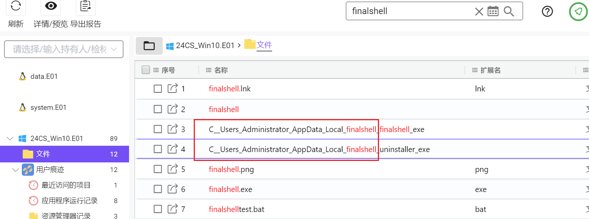Open the 详情/预览 eye icon
The width and height of the screenshot is (589, 219).
click(x=51, y=6)
